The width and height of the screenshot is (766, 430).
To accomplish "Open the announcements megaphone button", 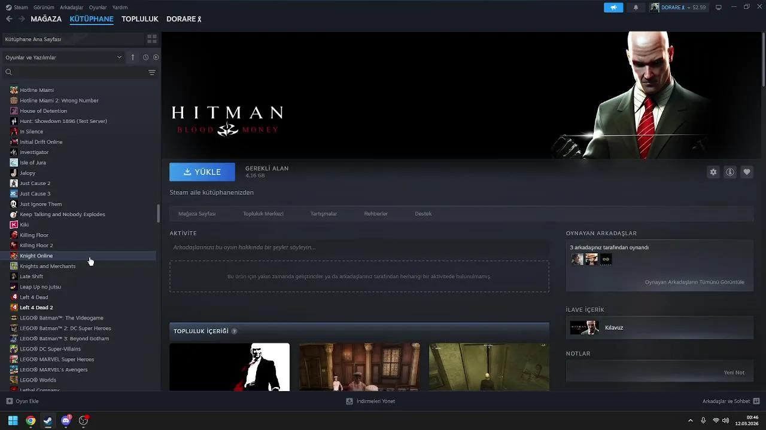I will pyautogui.click(x=613, y=7).
